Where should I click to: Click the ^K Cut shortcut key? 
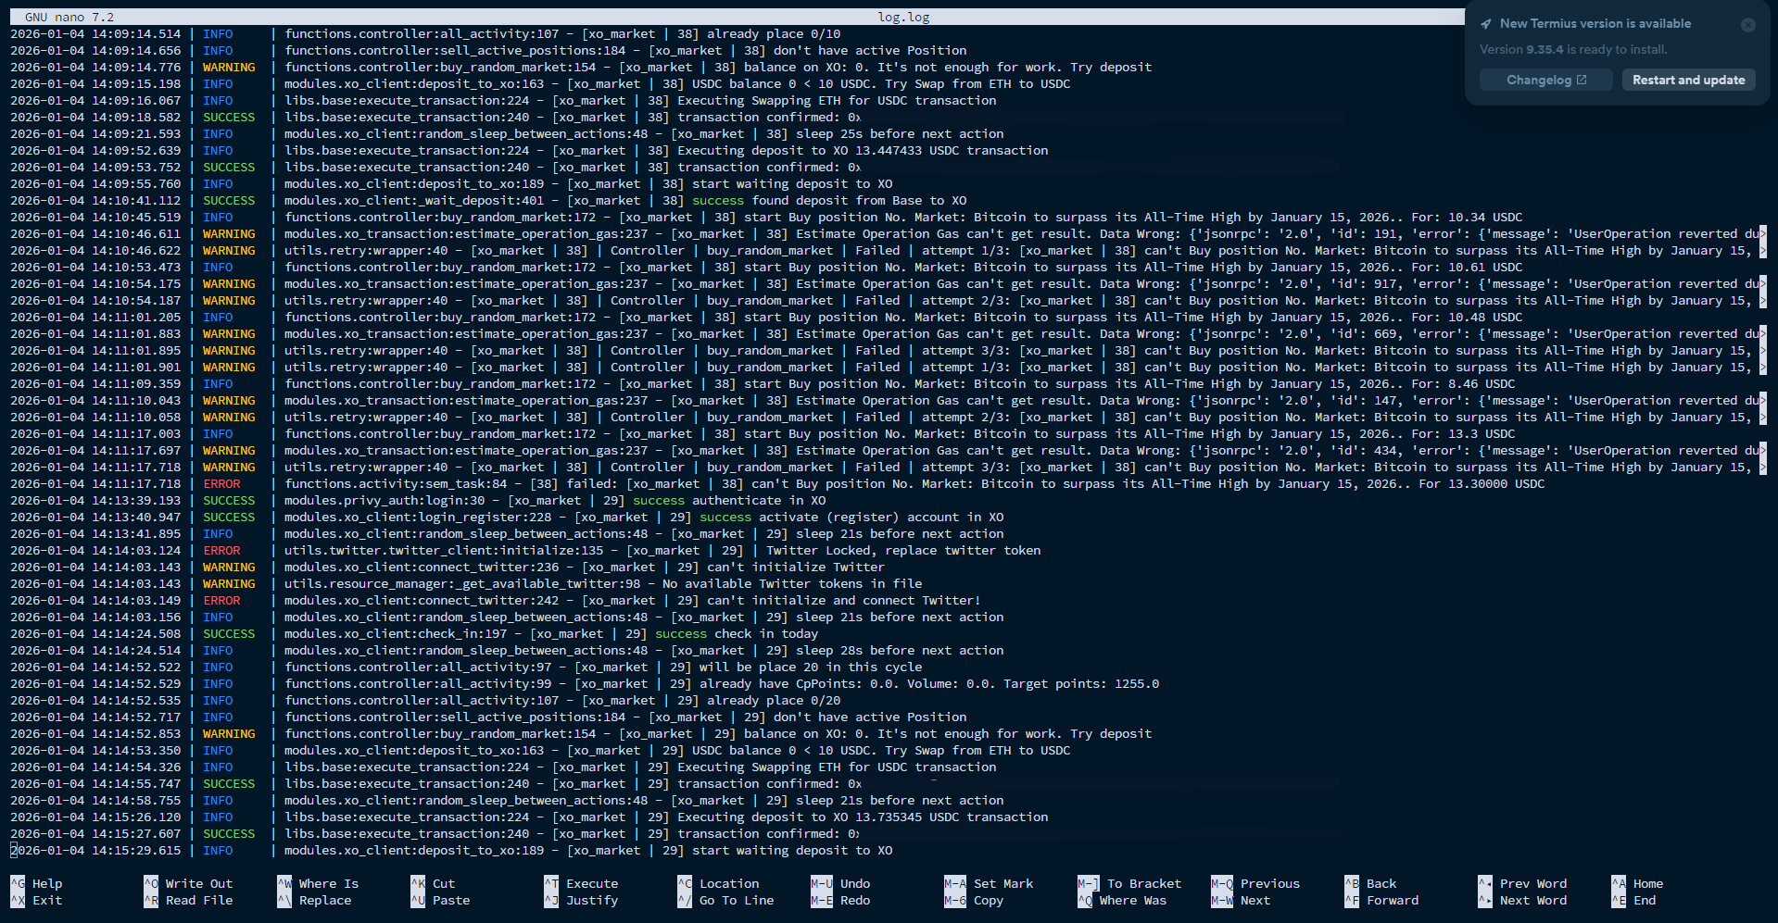click(x=418, y=883)
